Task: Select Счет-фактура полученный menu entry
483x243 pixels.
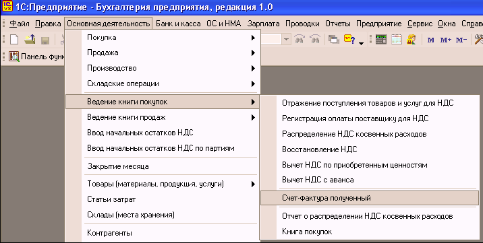Action: pos(370,198)
